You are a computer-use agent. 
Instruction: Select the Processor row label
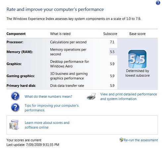point(15,42)
